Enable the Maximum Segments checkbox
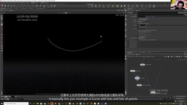Viewport: 187px width, 105px height. coord(138,27)
